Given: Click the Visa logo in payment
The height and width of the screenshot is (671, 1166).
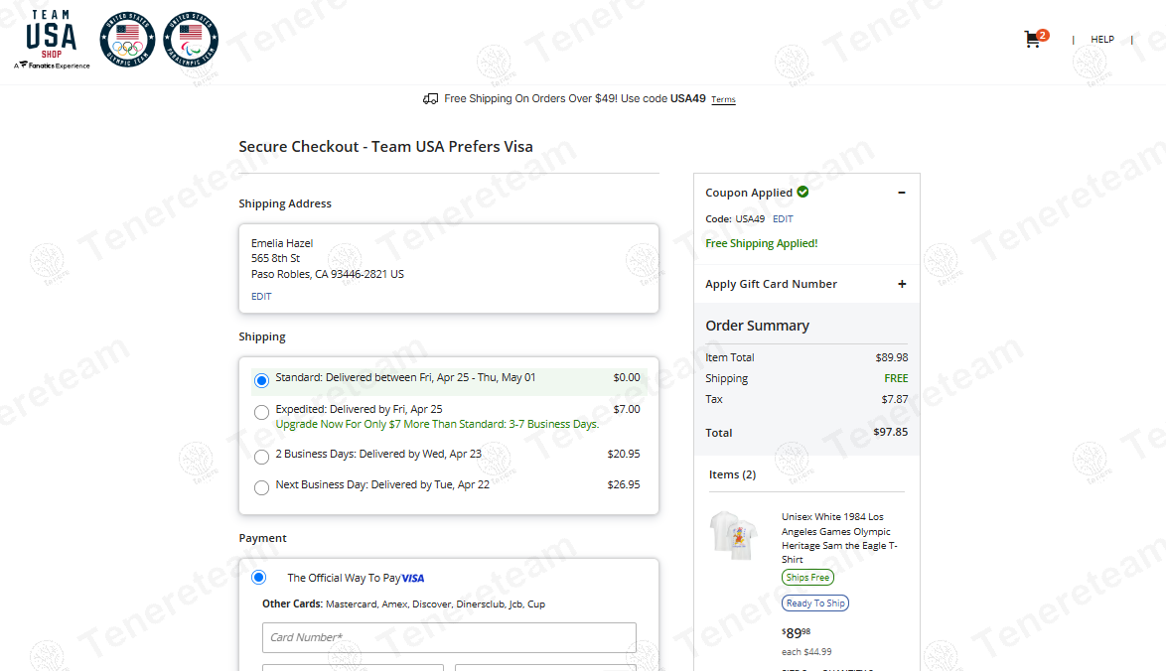Looking at the screenshot, I should [413, 578].
